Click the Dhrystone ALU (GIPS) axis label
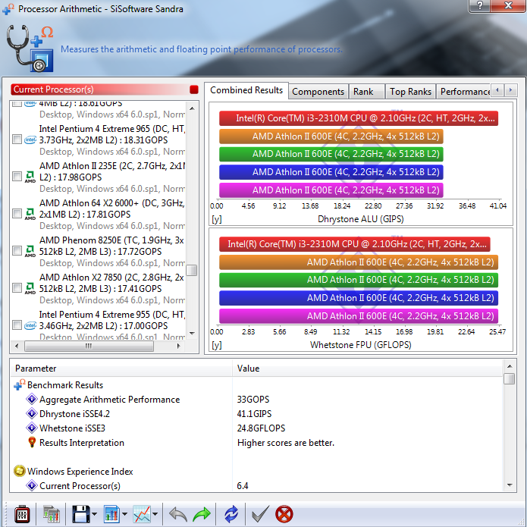The width and height of the screenshot is (527, 527). 361,219
